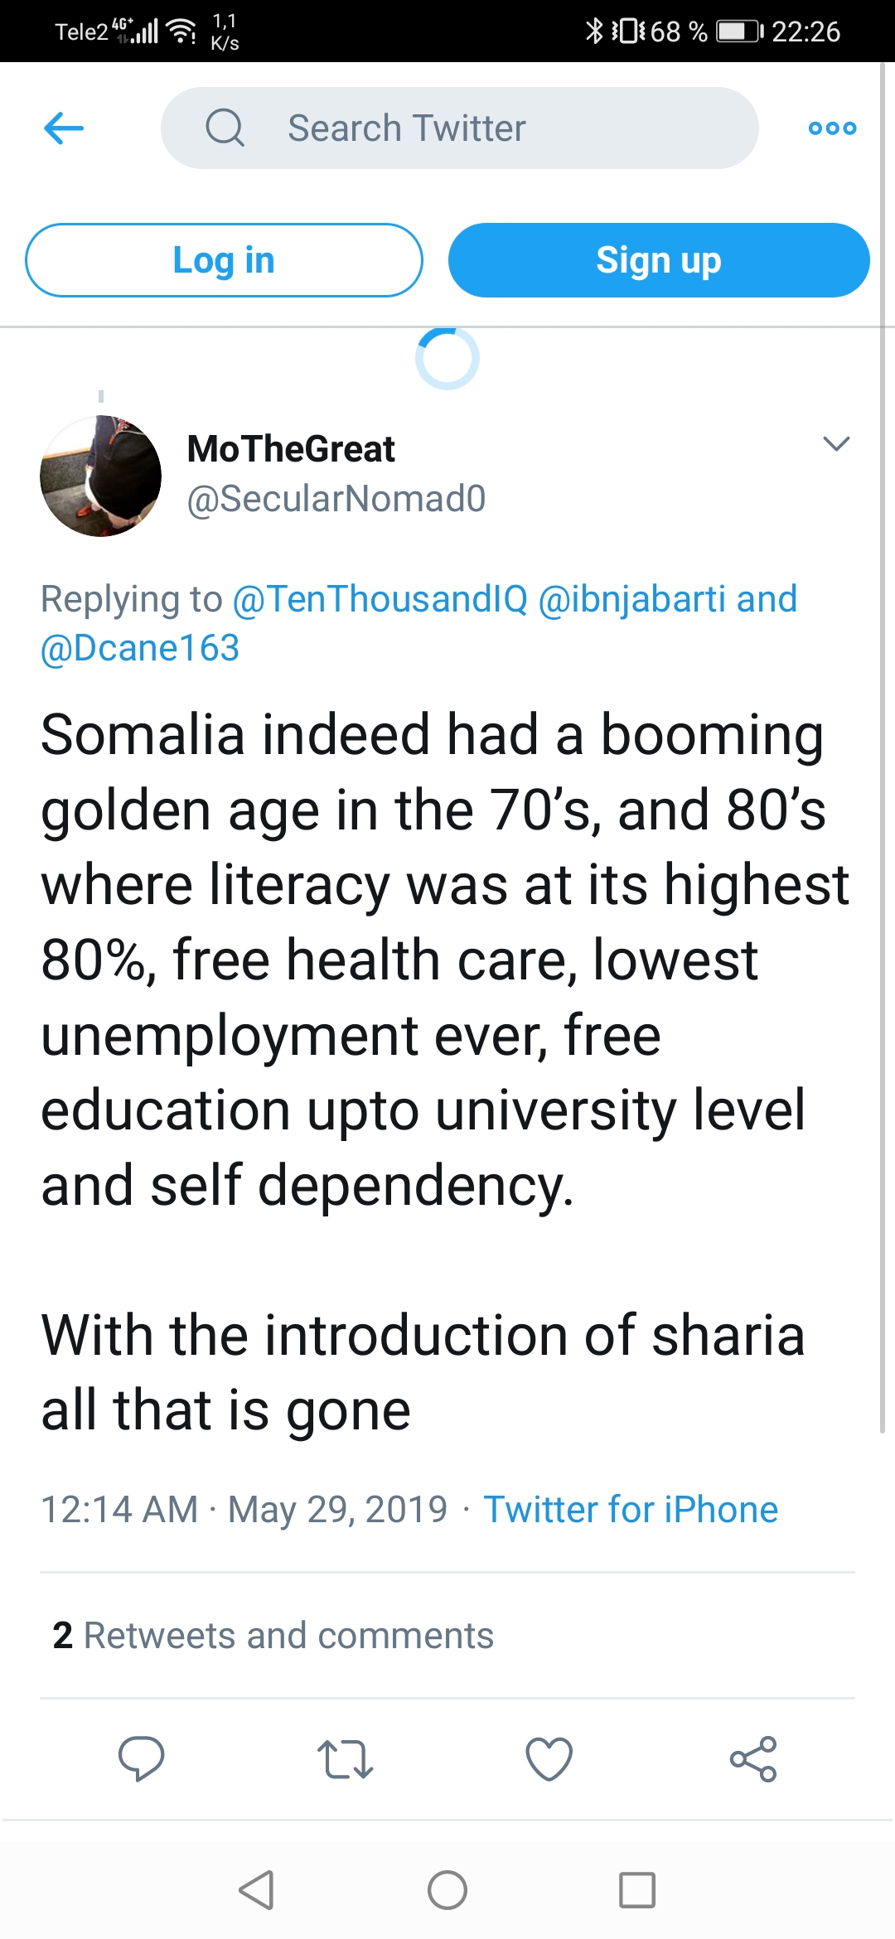The image size is (895, 1939).
Task: Click the Sign up button
Action: 659,260
